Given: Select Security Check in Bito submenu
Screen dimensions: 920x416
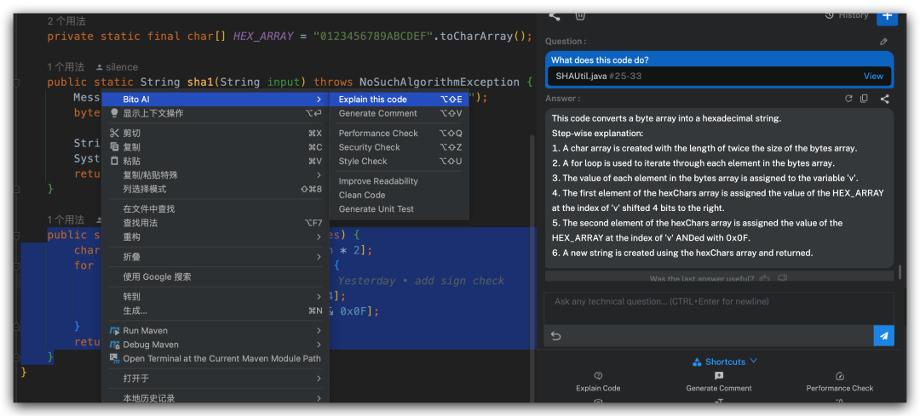Looking at the screenshot, I should pos(369,147).
